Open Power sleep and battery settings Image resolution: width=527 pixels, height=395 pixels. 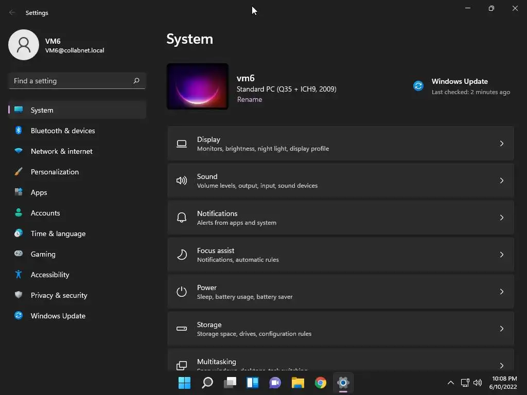(341, 292)
